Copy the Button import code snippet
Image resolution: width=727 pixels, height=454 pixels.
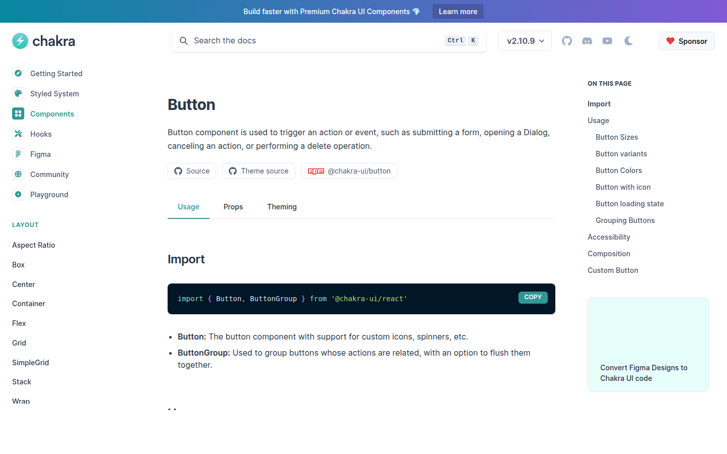(533, 297)
